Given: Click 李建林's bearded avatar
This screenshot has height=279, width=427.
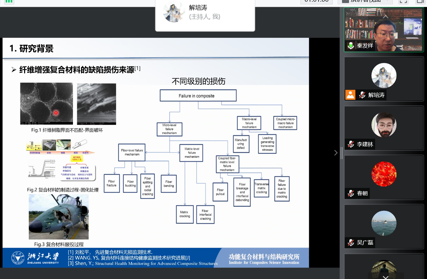Looking at the screenshot, I should point(384,125).
